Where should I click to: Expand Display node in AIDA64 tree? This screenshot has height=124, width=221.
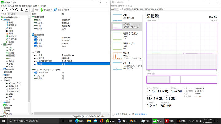pyautogui.click(x=2, y=75)
